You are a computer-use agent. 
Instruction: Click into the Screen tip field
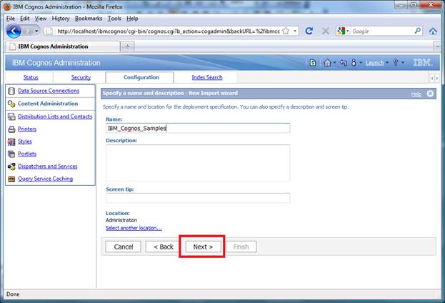tap(198, 198)
